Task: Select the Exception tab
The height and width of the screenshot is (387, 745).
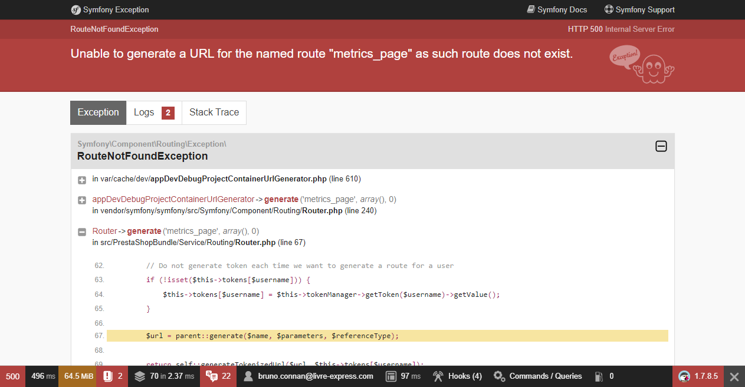Action: [x=98, y=113]
